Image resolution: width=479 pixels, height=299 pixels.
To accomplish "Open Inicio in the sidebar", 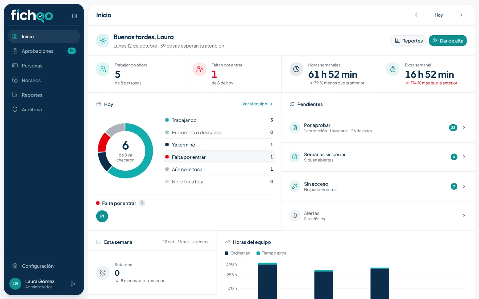I will [44, 36].
